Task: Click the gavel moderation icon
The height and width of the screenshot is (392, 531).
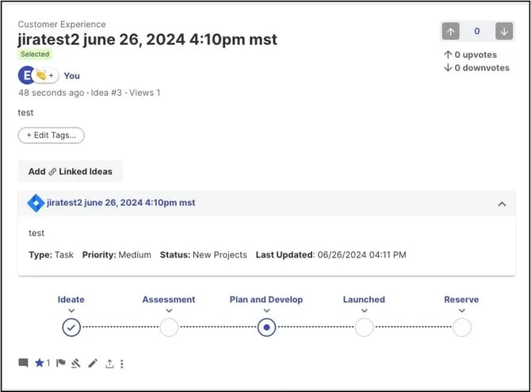Action: (x=77, y=363)
